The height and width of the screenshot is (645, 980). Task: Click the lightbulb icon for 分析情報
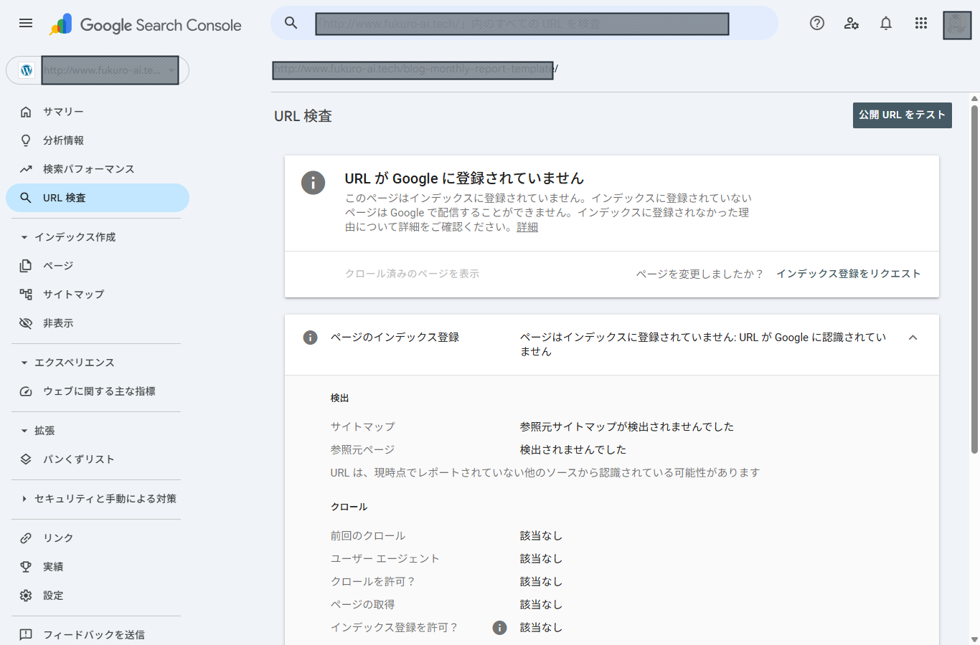[26, 140]
